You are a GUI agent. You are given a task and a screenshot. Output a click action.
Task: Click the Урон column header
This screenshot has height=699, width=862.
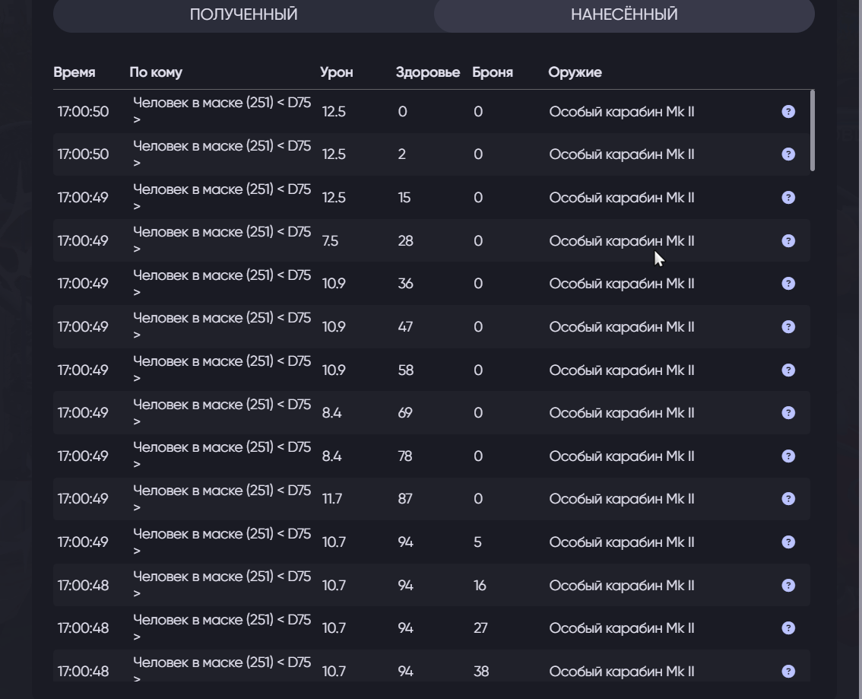pos(336,72)
